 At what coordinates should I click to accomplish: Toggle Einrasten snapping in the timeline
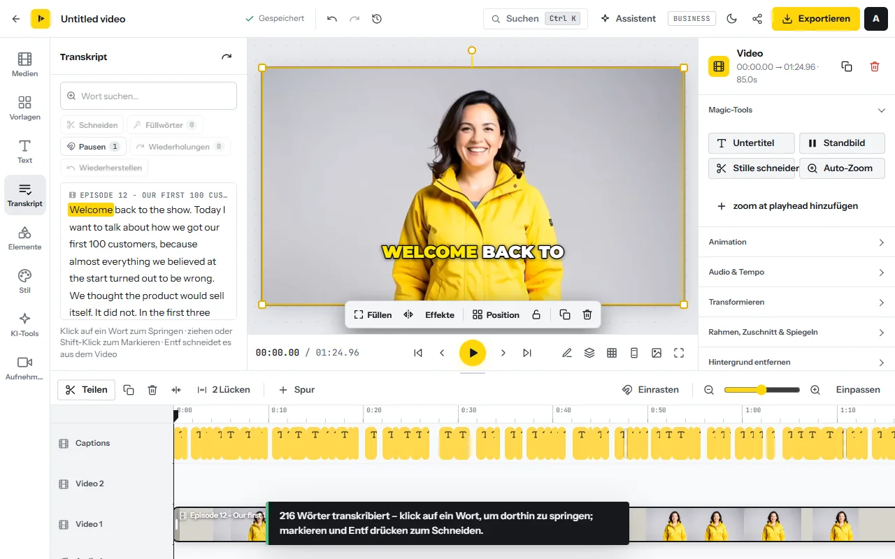651,390
